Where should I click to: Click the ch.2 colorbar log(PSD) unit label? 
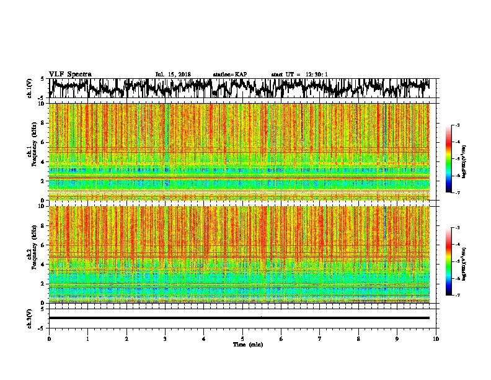coord(464,265)
